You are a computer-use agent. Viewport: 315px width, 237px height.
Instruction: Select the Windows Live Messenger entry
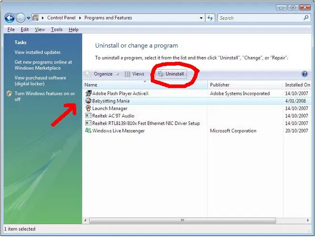(197, 130)
